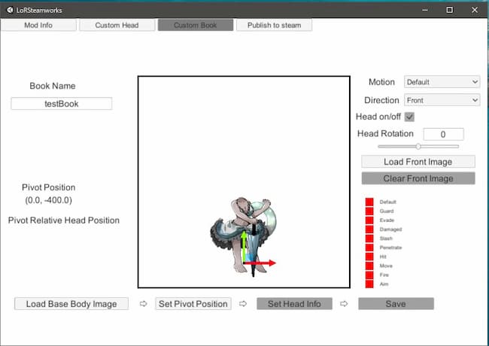
Task: Click Set Pivot Position button
Action: 193,304
